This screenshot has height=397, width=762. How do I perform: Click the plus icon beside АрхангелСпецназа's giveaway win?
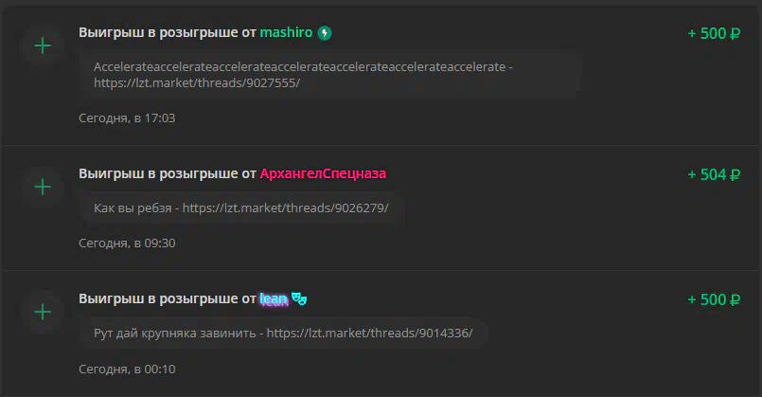pyautogui.click(x=43, y=187)
